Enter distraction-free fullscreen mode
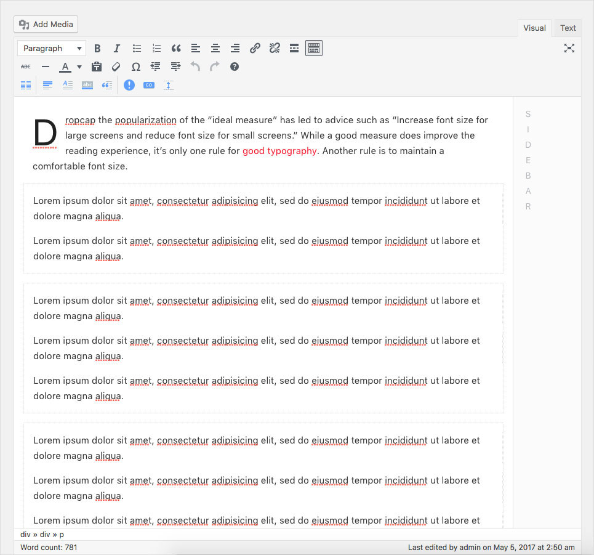Viewport: 594px width, 555px height. [x=569, y=48]
